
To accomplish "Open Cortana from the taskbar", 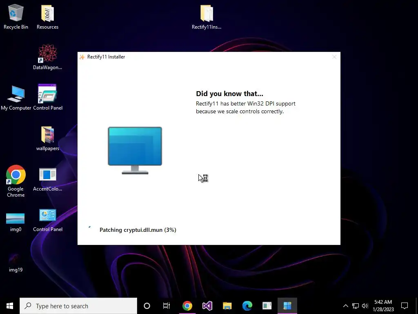I will (x=147, y=306).
